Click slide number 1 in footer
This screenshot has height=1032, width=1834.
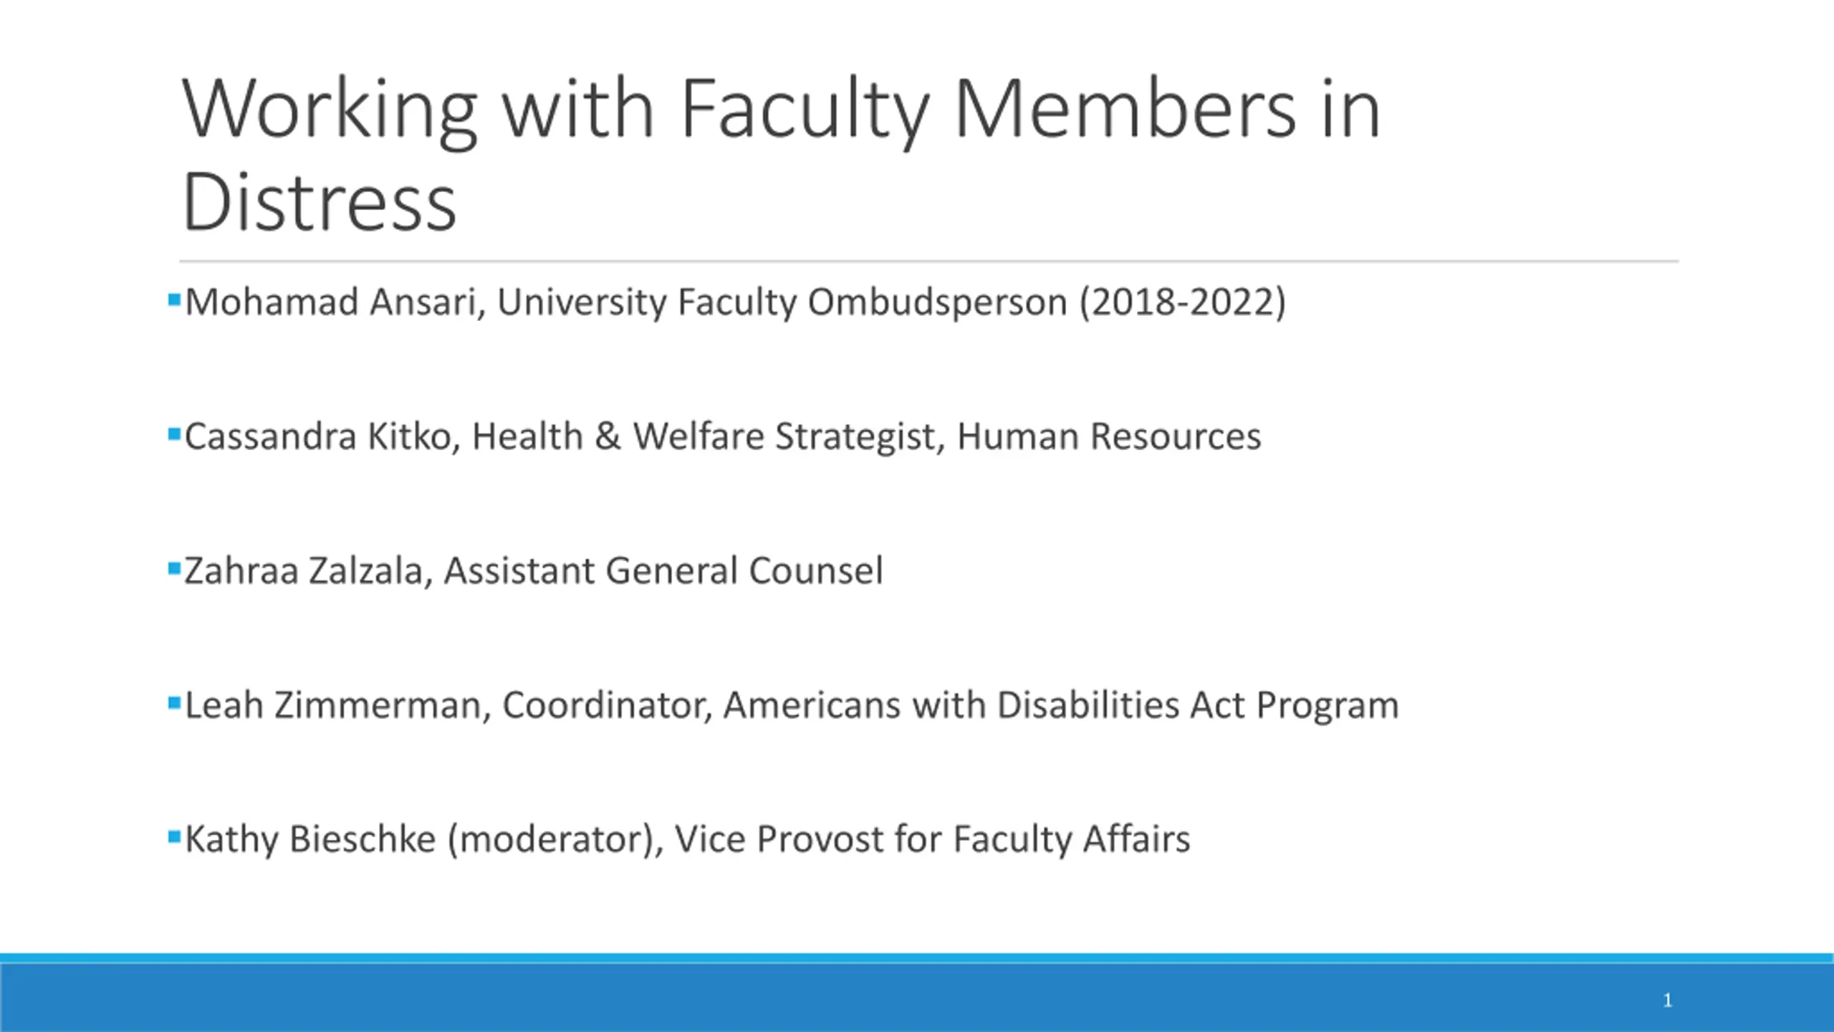point(1667,1000)
